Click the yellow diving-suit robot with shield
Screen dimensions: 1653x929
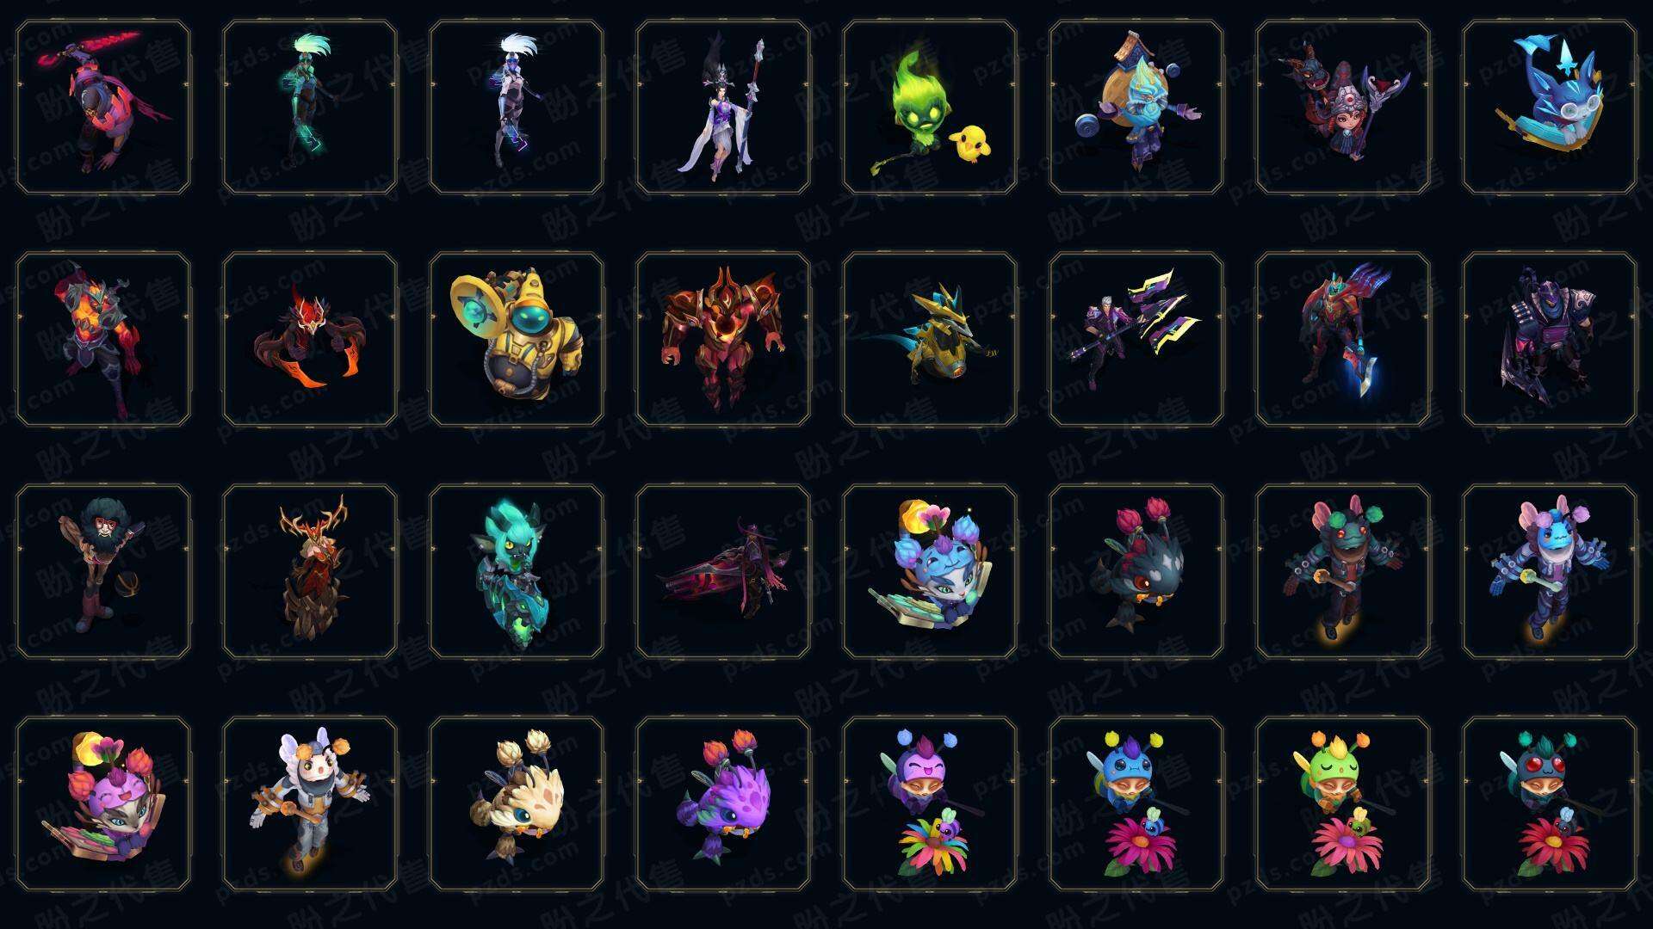(x=517, y=339)
